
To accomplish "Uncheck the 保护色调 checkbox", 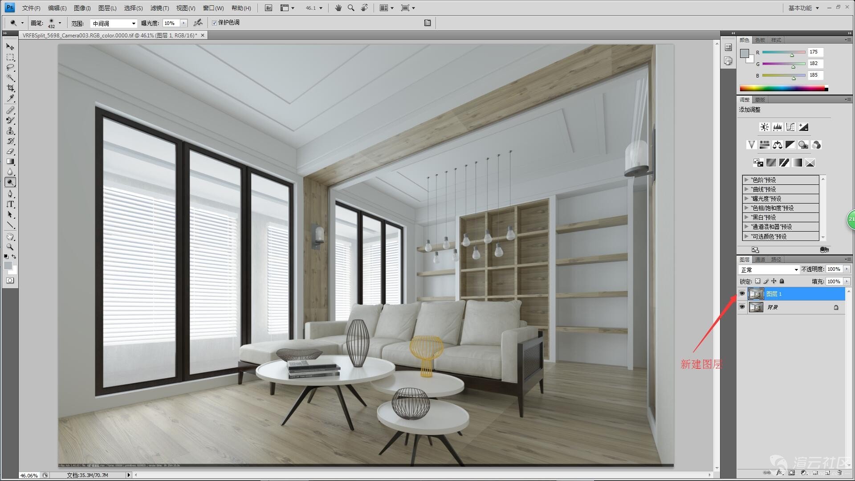I will 215,23.
